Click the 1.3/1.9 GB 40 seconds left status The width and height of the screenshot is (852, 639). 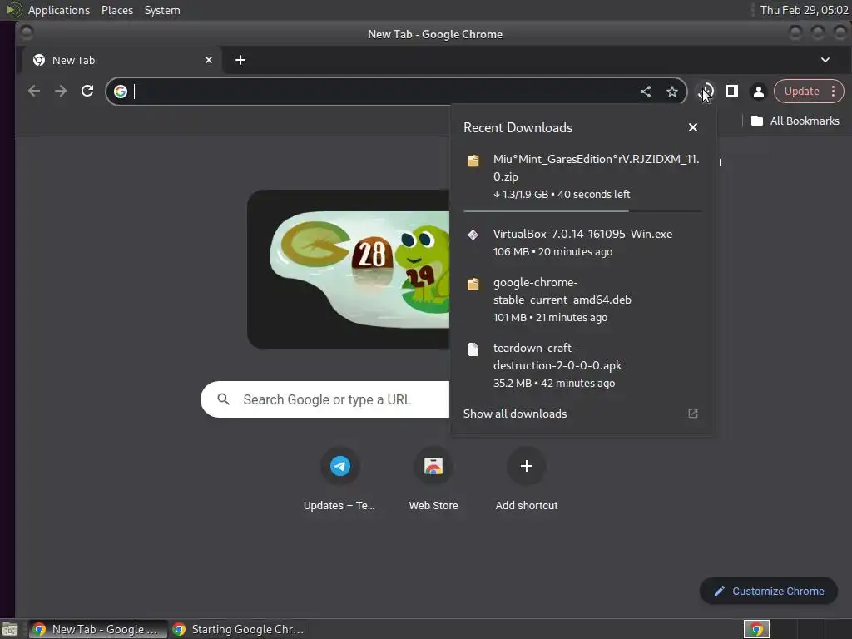coord(562,194)
